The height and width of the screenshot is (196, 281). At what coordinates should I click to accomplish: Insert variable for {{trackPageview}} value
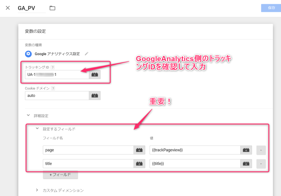tap(246, 150)
